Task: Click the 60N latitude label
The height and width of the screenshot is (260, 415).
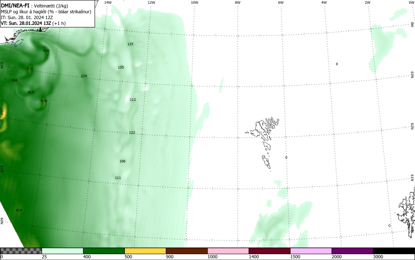Action: [2, 221]
